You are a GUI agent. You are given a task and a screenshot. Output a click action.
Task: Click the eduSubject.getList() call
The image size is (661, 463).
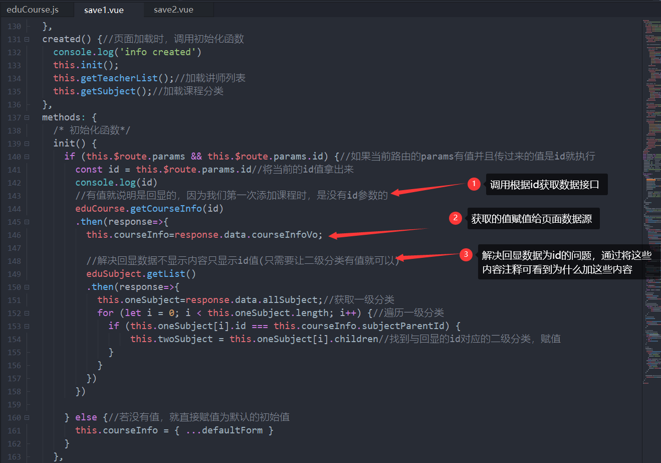[x=141, y=274]
